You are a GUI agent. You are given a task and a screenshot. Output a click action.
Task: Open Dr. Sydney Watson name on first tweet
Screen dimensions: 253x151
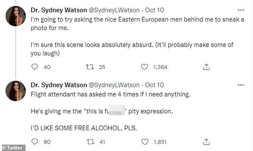pos(59,10)
